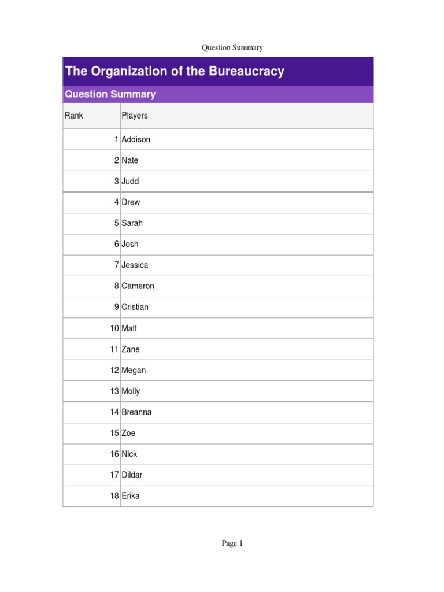Click the top Question Summary page header
Screen dimensions: 444x592
point(232,47)
